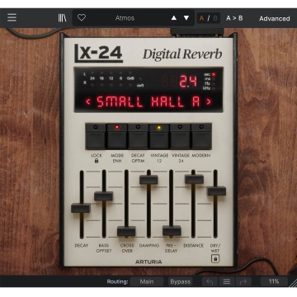Screen dimensions: 297x297
Task: Toggle the LOCK switch button
Action: pos(96,136)
